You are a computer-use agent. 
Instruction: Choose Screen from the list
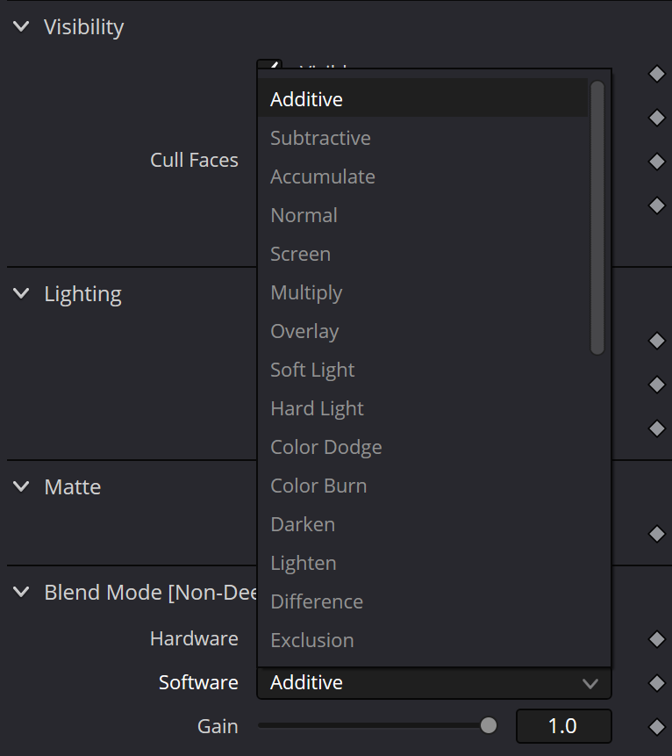(x=423, y=254)
